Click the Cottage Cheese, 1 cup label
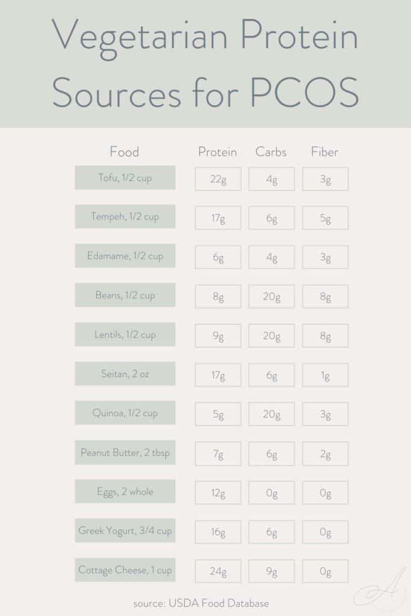The image size is (411, 616). (125, 570)
